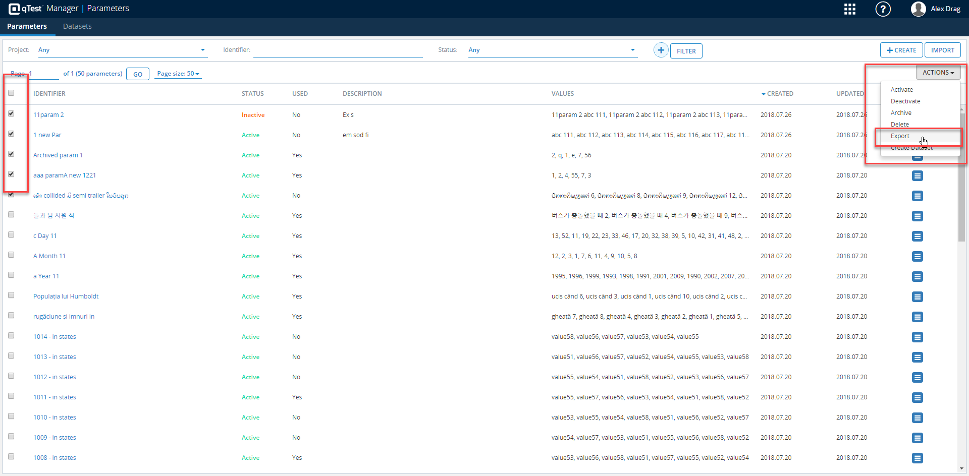Click the vertical scrollbar of the table
This screenshot has width=969, height=476.
tap(962, 202)
